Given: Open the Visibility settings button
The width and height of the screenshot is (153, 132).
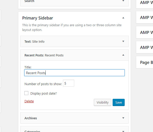Looking at the screenshot, I should [x=102, y=102].
